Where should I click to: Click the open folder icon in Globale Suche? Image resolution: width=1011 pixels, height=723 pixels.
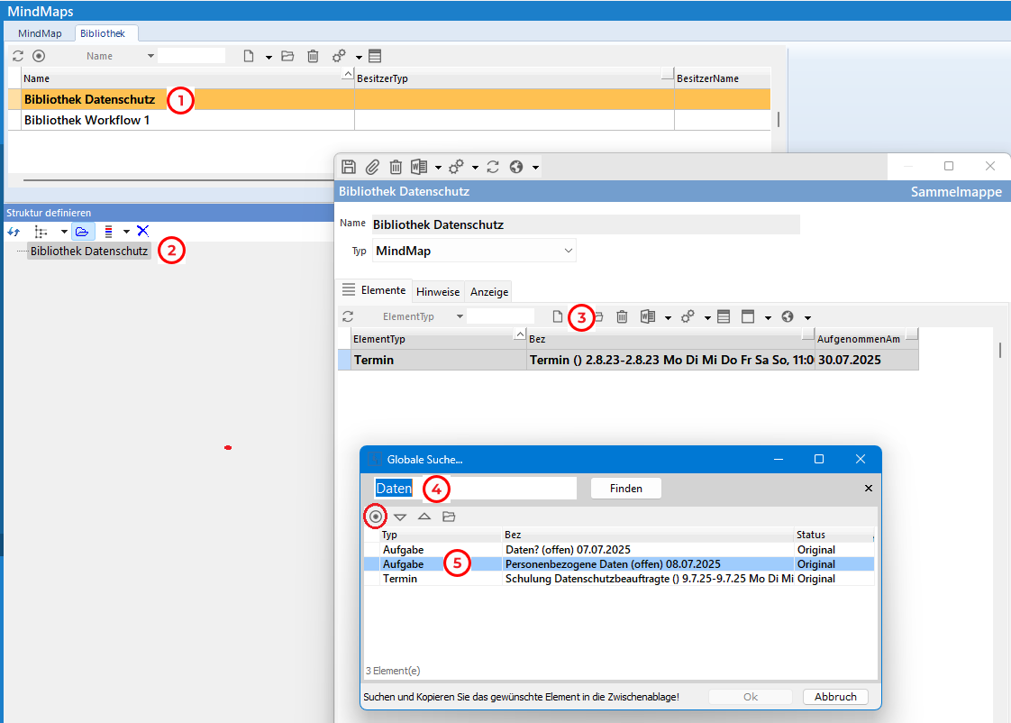coord(449,517)
